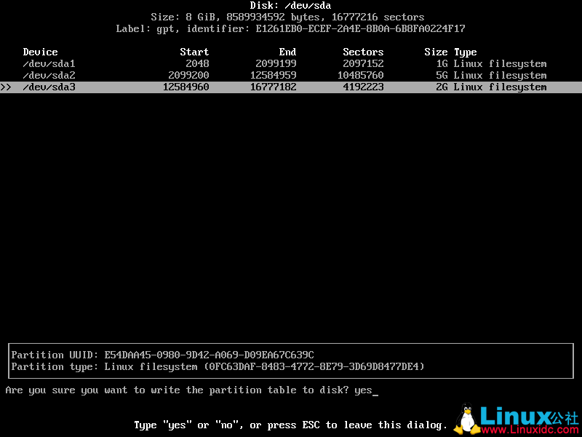Viewport: 582px width, 437px height.
Task: Click start sector value 12584960
Action: click(186, 87)
